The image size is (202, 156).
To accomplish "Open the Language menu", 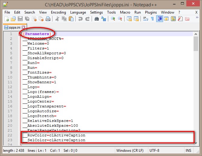I will (x=78, y=12).
